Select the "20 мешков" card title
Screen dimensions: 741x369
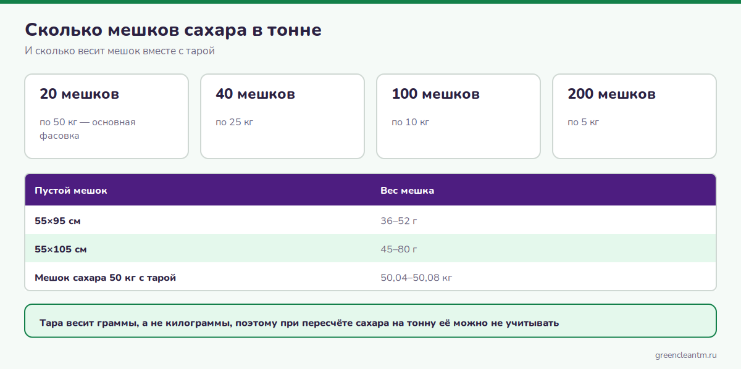tap(80, 94)
